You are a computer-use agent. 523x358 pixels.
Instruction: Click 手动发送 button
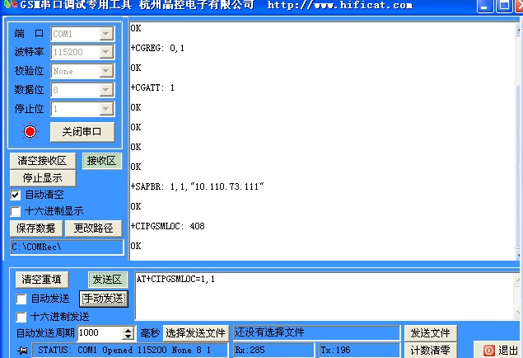(104, 299)
